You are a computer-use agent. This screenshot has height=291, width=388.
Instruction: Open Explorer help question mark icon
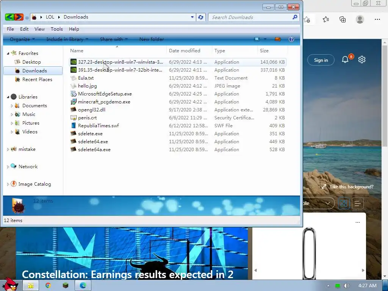(x=291, y=39)
